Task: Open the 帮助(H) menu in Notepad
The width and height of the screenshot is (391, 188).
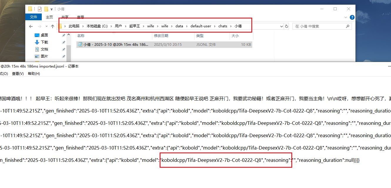Action: [x=34, y=74]
